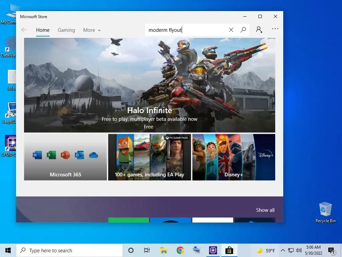Screen dimensions: 342x257
Task: Clear the search box text with X
Action: pyautogui.click(x=231, y=30)
